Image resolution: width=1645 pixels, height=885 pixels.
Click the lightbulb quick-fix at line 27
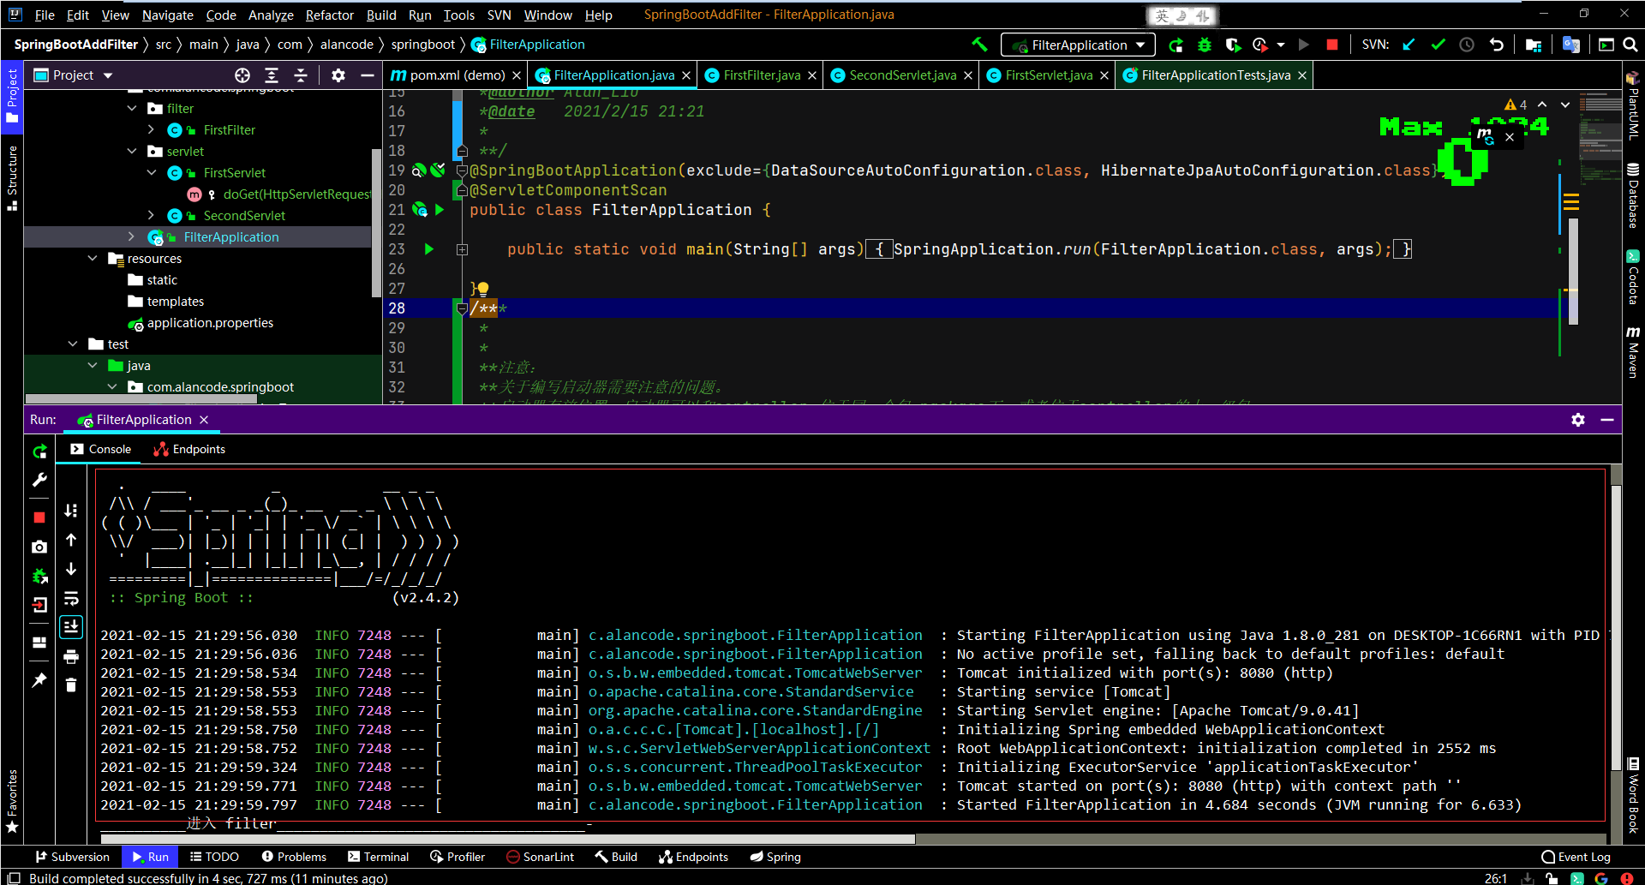click(x=482, y=289)
